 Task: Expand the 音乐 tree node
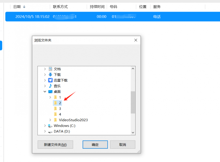click(45, 86)
